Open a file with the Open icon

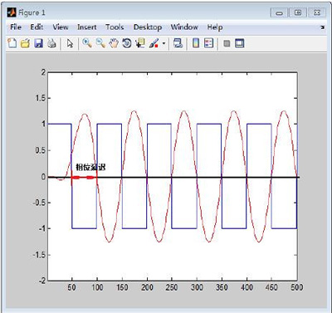[25, 43]
